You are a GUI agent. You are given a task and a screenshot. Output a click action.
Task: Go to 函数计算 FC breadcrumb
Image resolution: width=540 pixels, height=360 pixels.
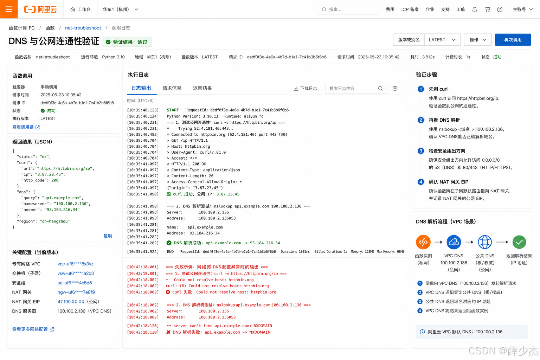coord(22,28)
